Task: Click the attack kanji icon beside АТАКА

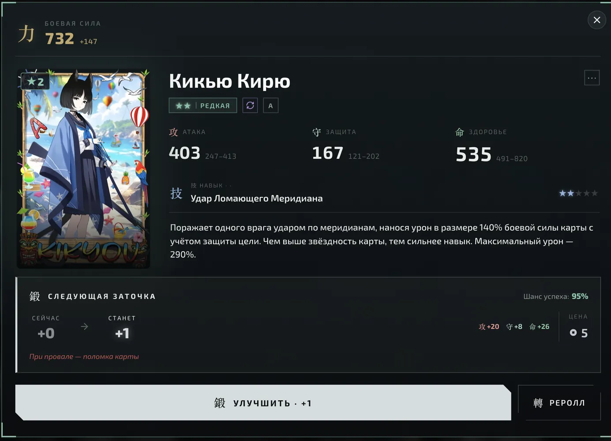Action: [174, 132]
